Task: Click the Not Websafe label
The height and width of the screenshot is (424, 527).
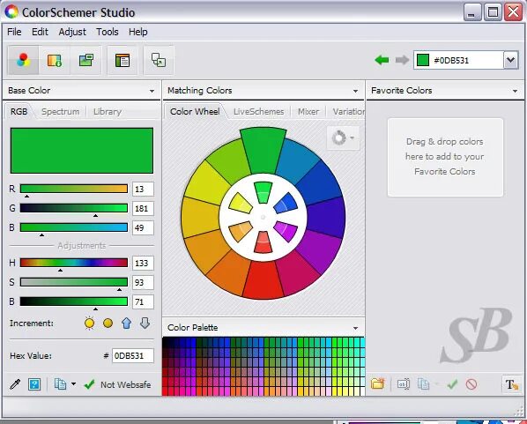Action: (x=126, y=384)
